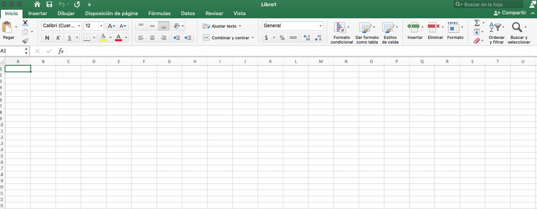Toggle underline (S) formatting
The height and width of the screenshot is (209, 537).
70,38
